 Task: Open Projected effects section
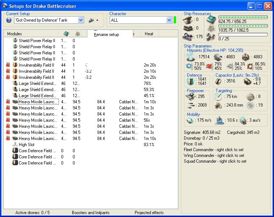149,213
